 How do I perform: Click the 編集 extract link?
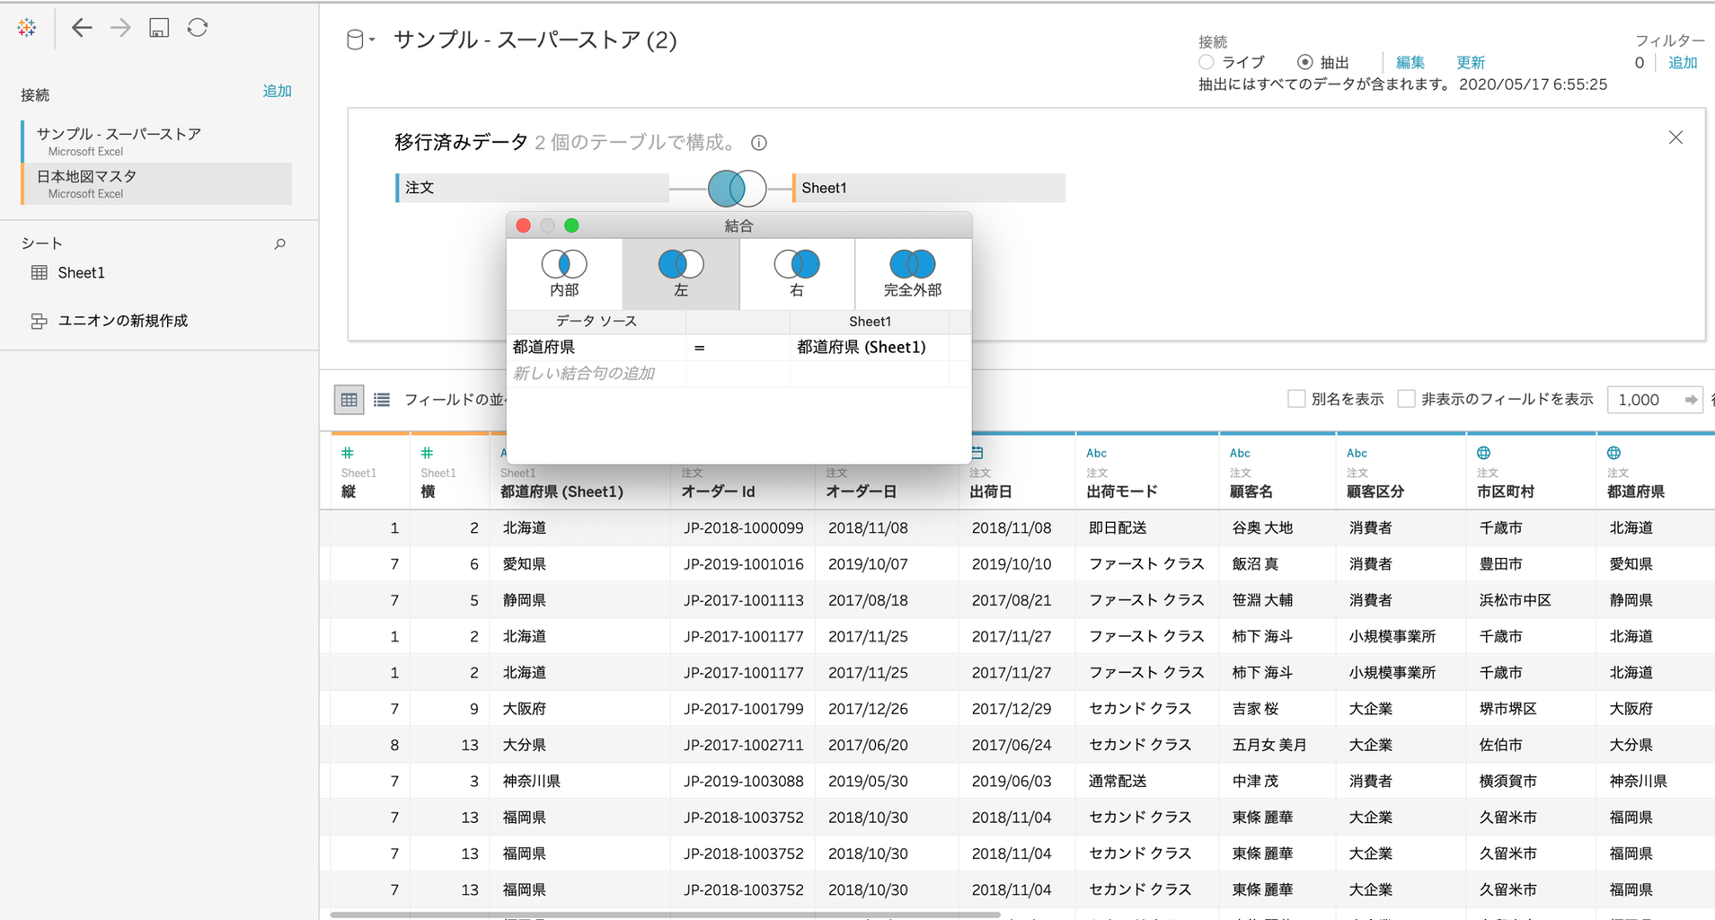point(1410,63)
